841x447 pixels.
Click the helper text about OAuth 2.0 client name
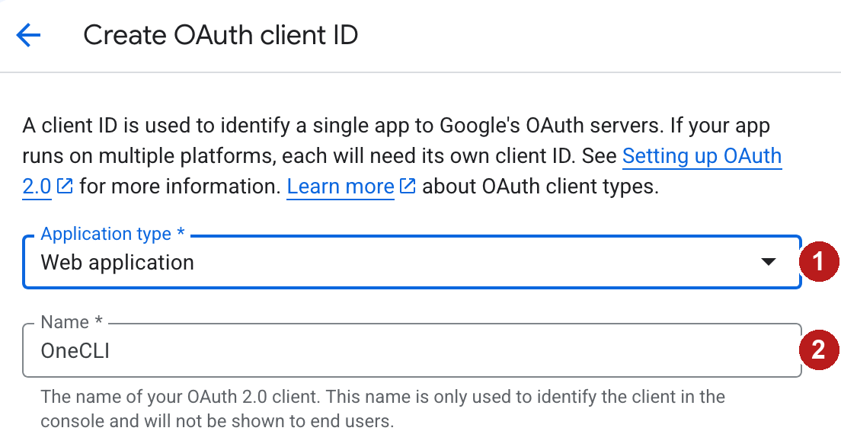383,409
